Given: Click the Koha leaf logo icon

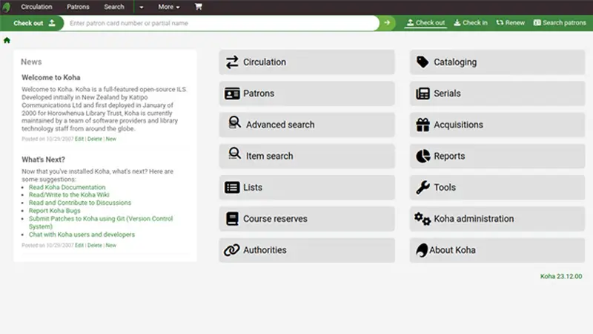Looking at the screenshot, I should 7,7.
